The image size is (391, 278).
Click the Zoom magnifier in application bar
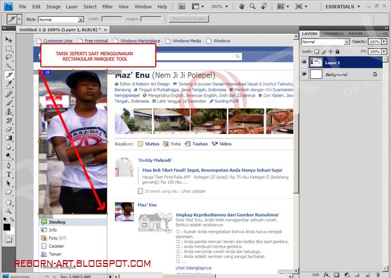point(252,6)
